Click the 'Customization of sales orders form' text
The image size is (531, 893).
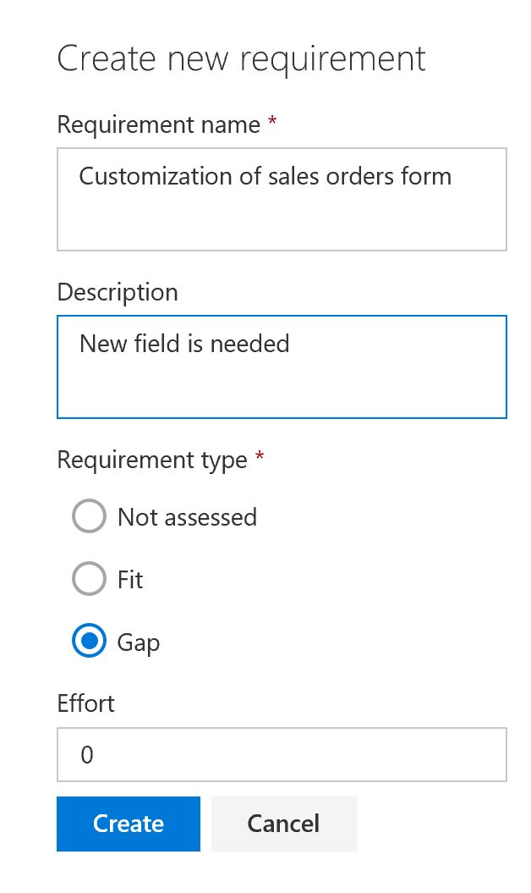pos(265,176)
